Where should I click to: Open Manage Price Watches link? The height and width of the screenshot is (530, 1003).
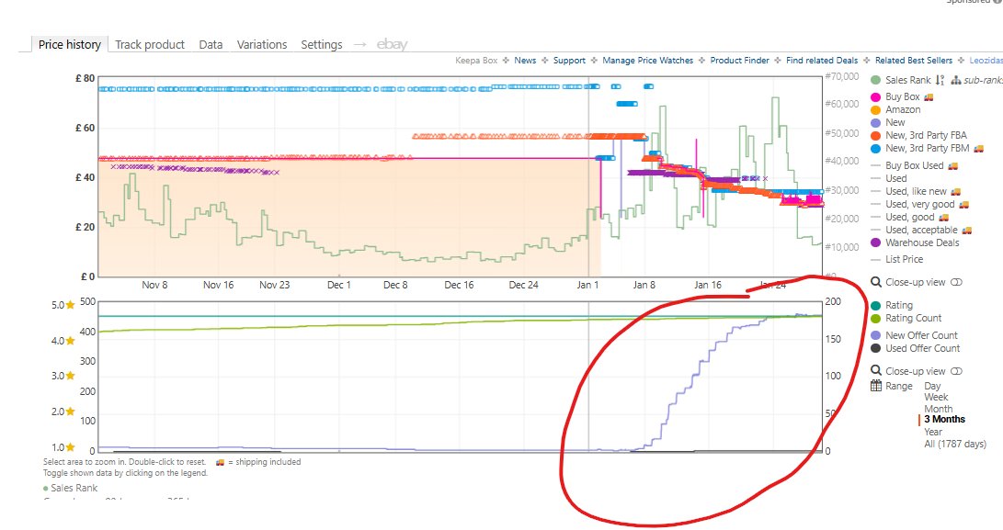647,60
